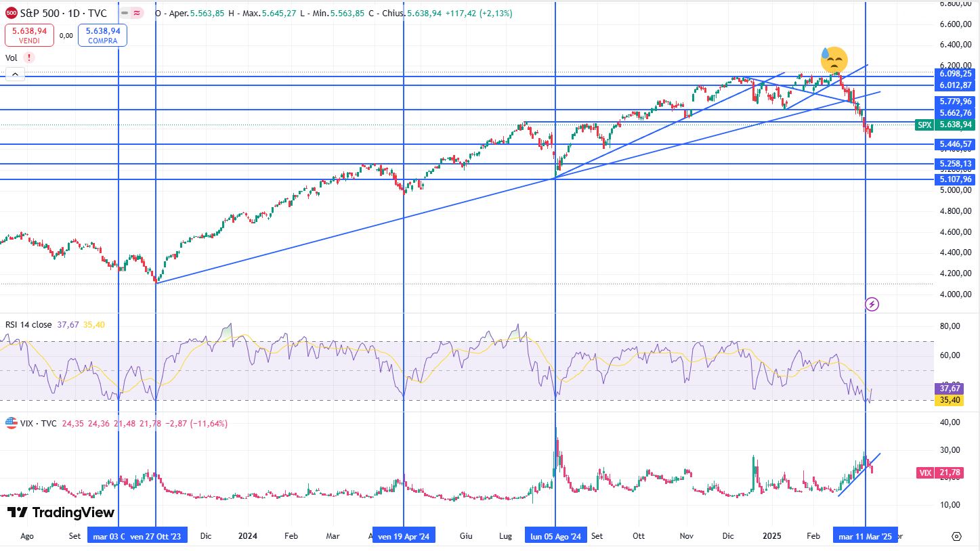Click the TradingView logo
Screen dimensions: 980x551
pyautogui.click(x=61, y=512)
